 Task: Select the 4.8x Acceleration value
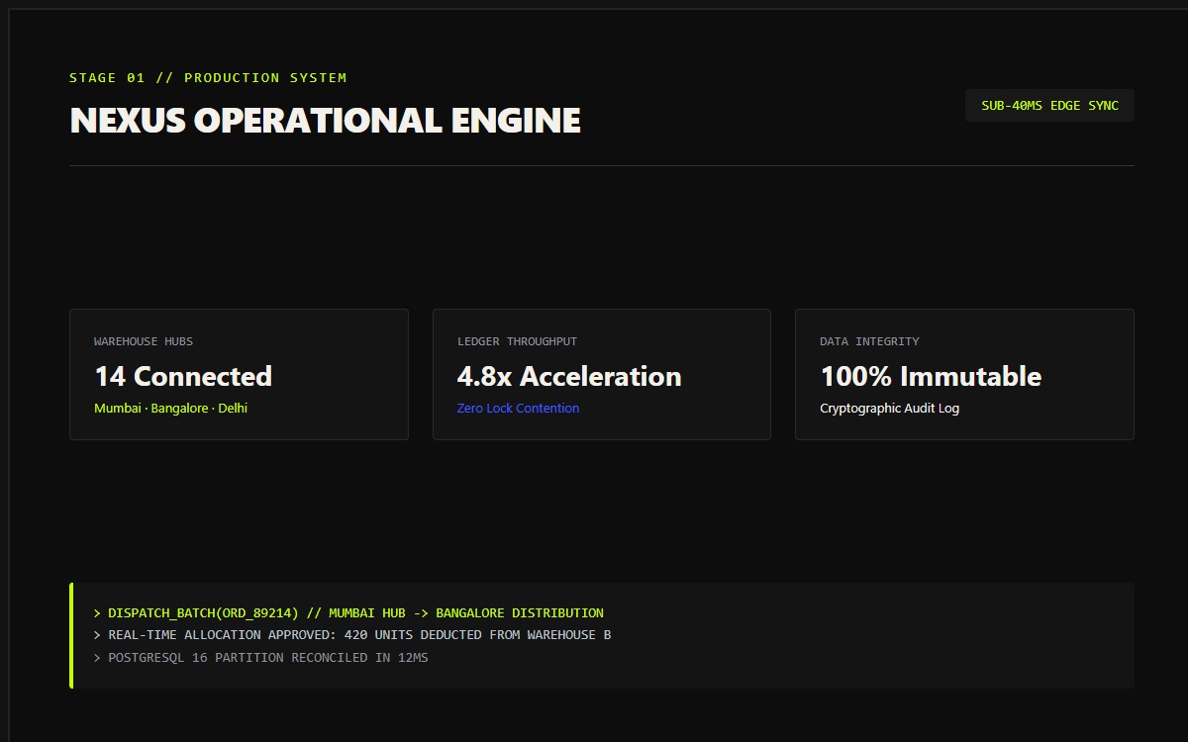coord(569,377)
